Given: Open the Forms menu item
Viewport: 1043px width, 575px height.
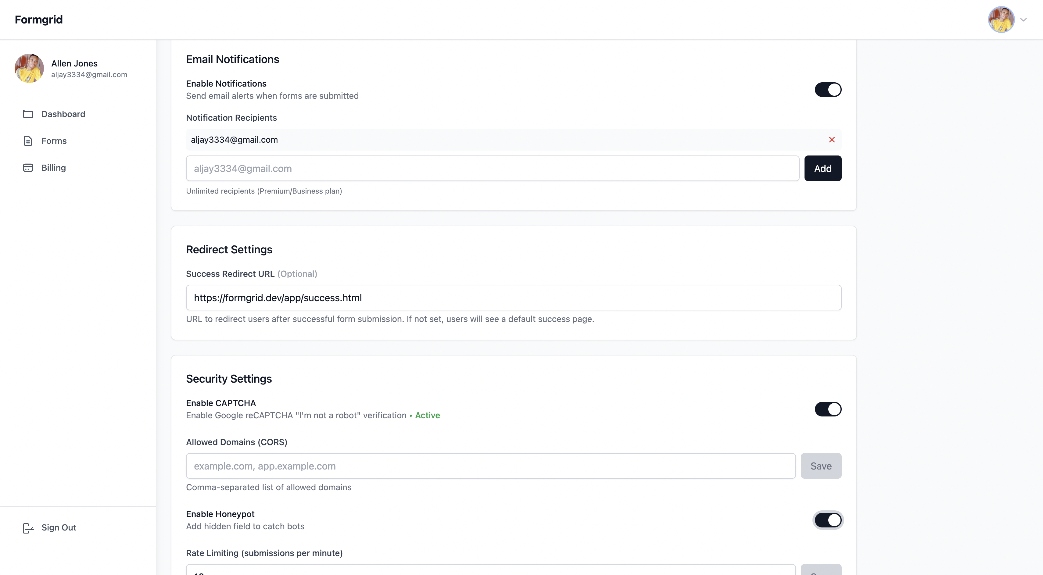Looking at the screenshot, I should pyautogui.click(x=54, y=141).
